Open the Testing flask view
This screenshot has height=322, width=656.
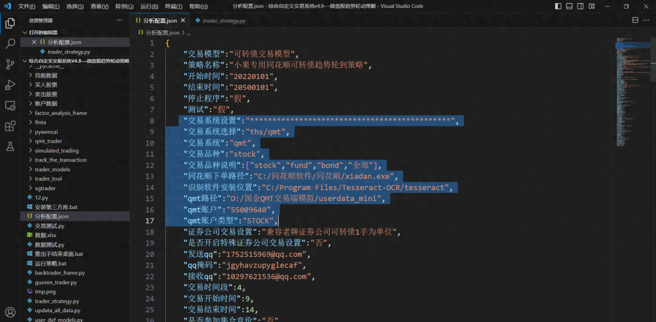point(10,146)
